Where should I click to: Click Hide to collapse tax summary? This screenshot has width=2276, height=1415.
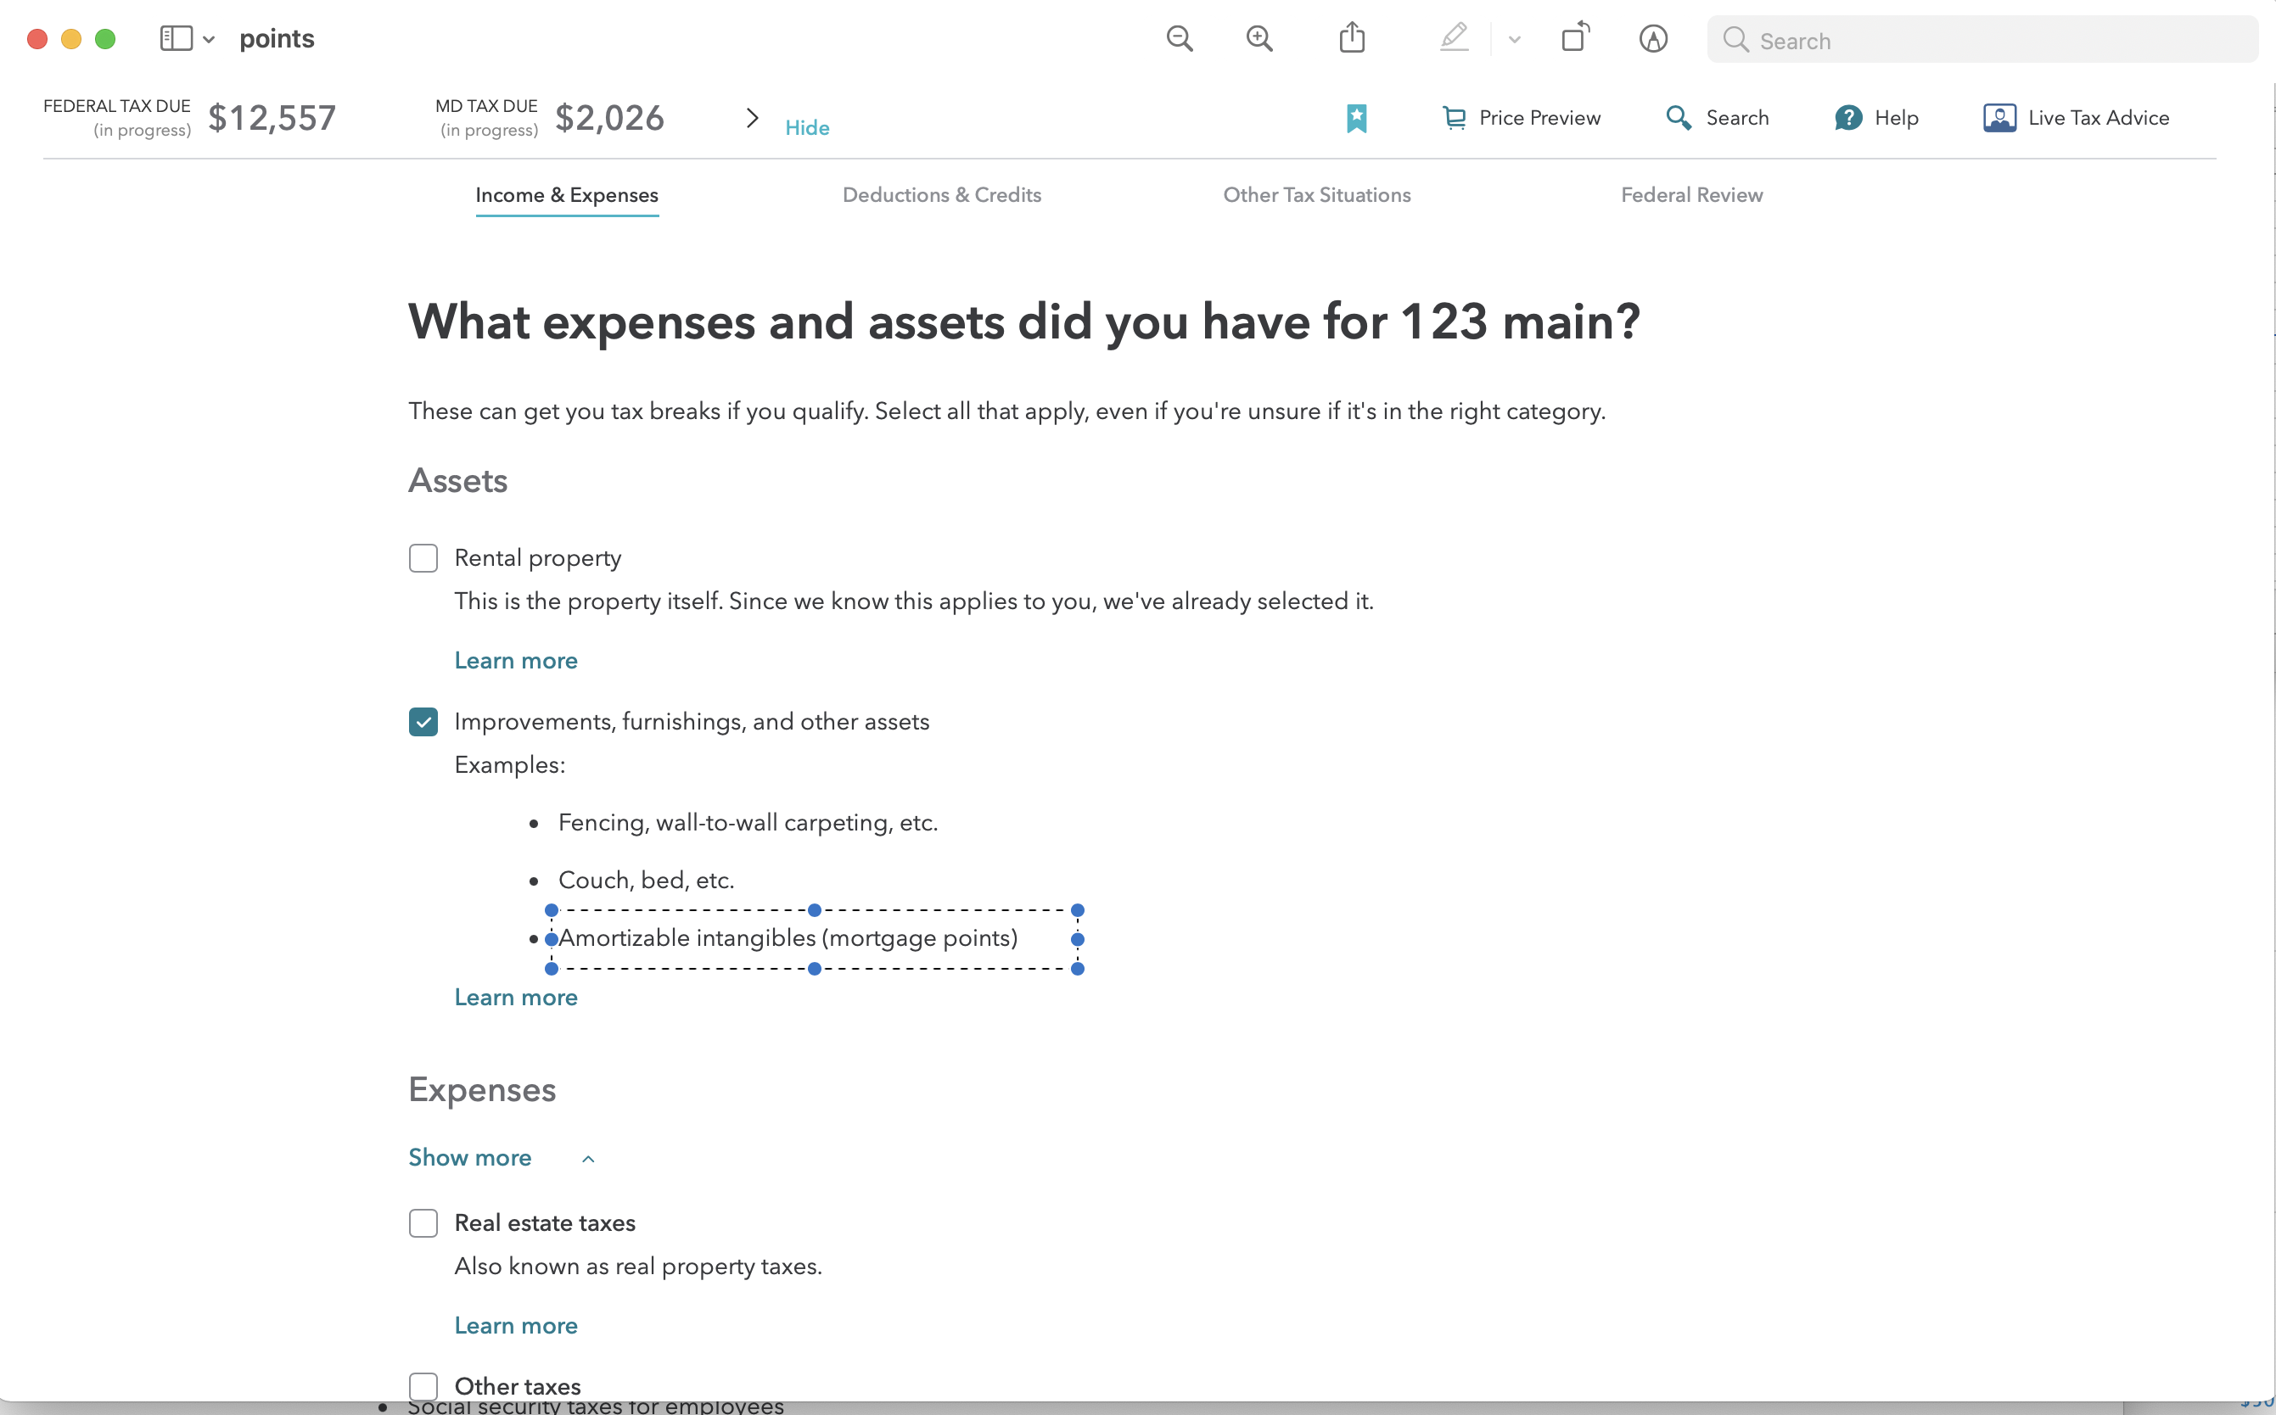tap(807, 127)
